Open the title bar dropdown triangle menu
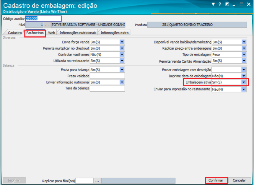 [213, 4]
